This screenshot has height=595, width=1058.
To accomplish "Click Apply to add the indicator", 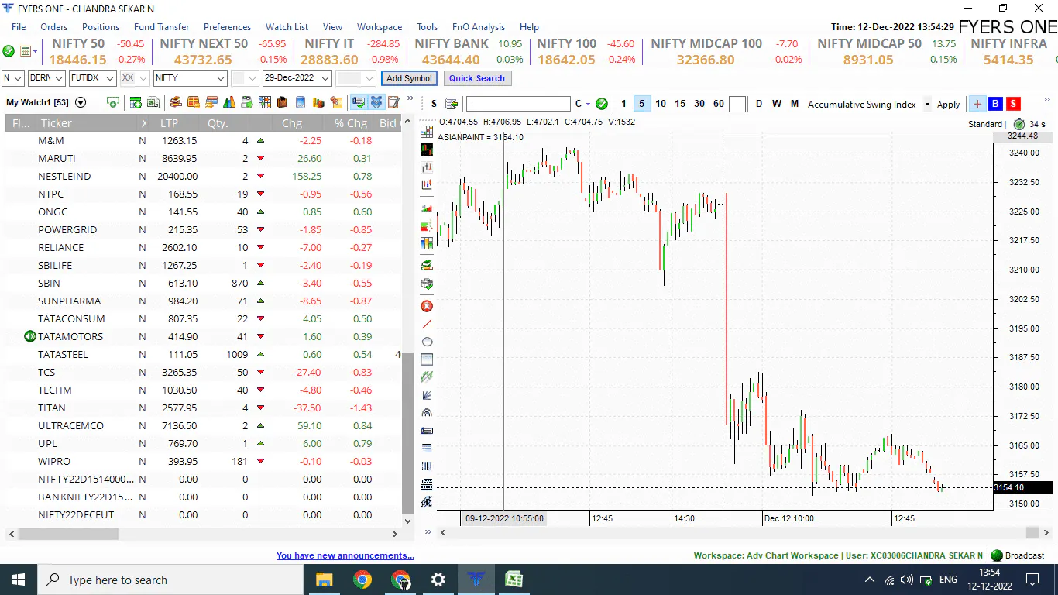I will point(948,104).
